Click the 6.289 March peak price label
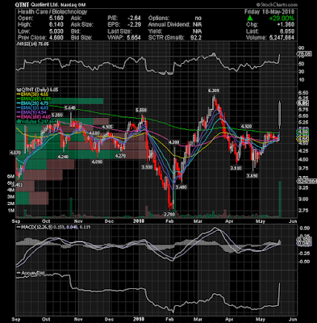 click(214, 90)
